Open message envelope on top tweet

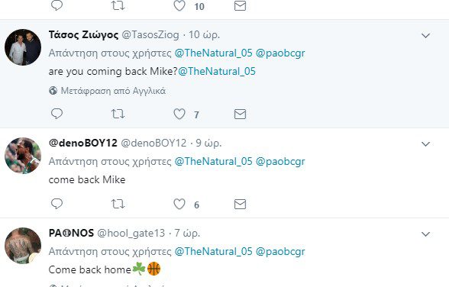tap(240, 5)
